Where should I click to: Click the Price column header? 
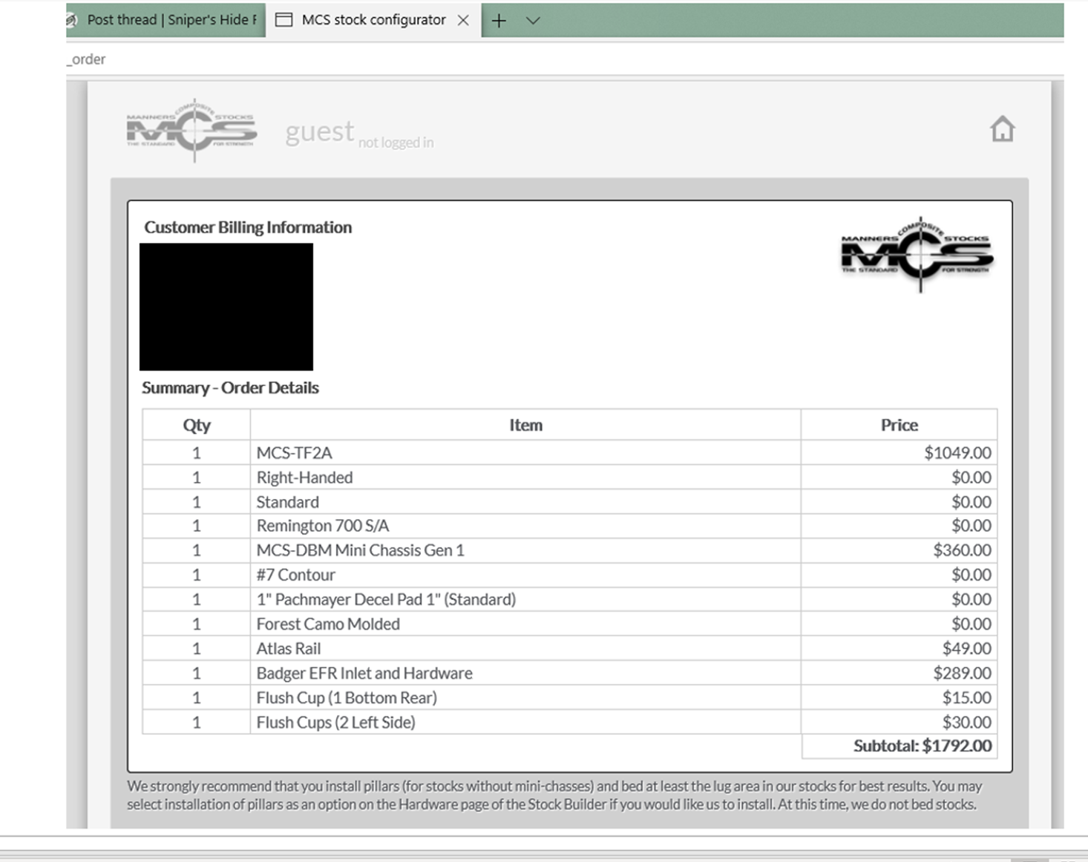899,425
